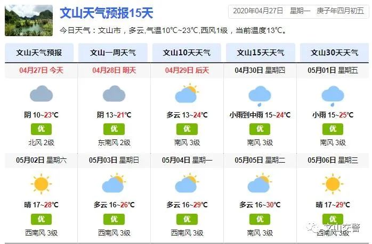
Task: Select the partly cloudy icon for 04月29日
Action: click(x=187, y=93)
